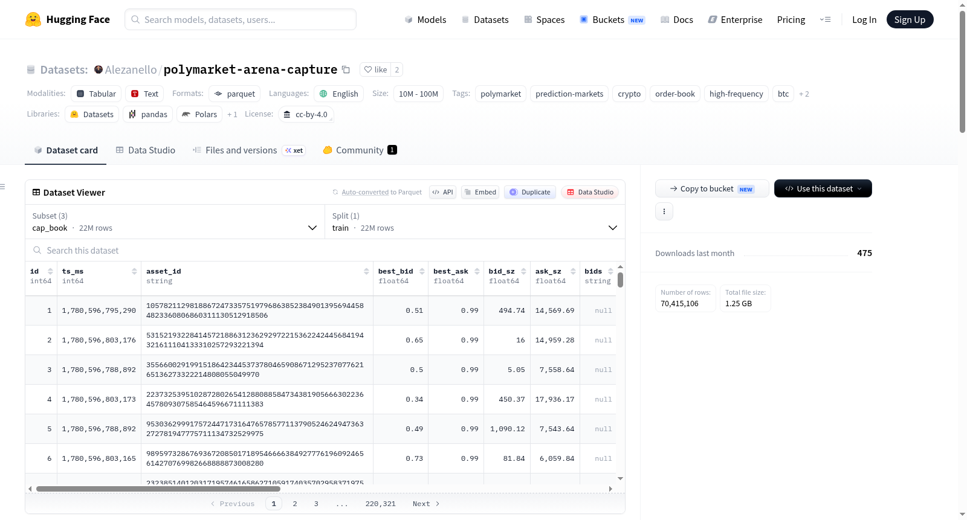The width and height of the screenshot is (967, 520).
Task: Focus the Search this dataset field
Action: tap(325, 250)
